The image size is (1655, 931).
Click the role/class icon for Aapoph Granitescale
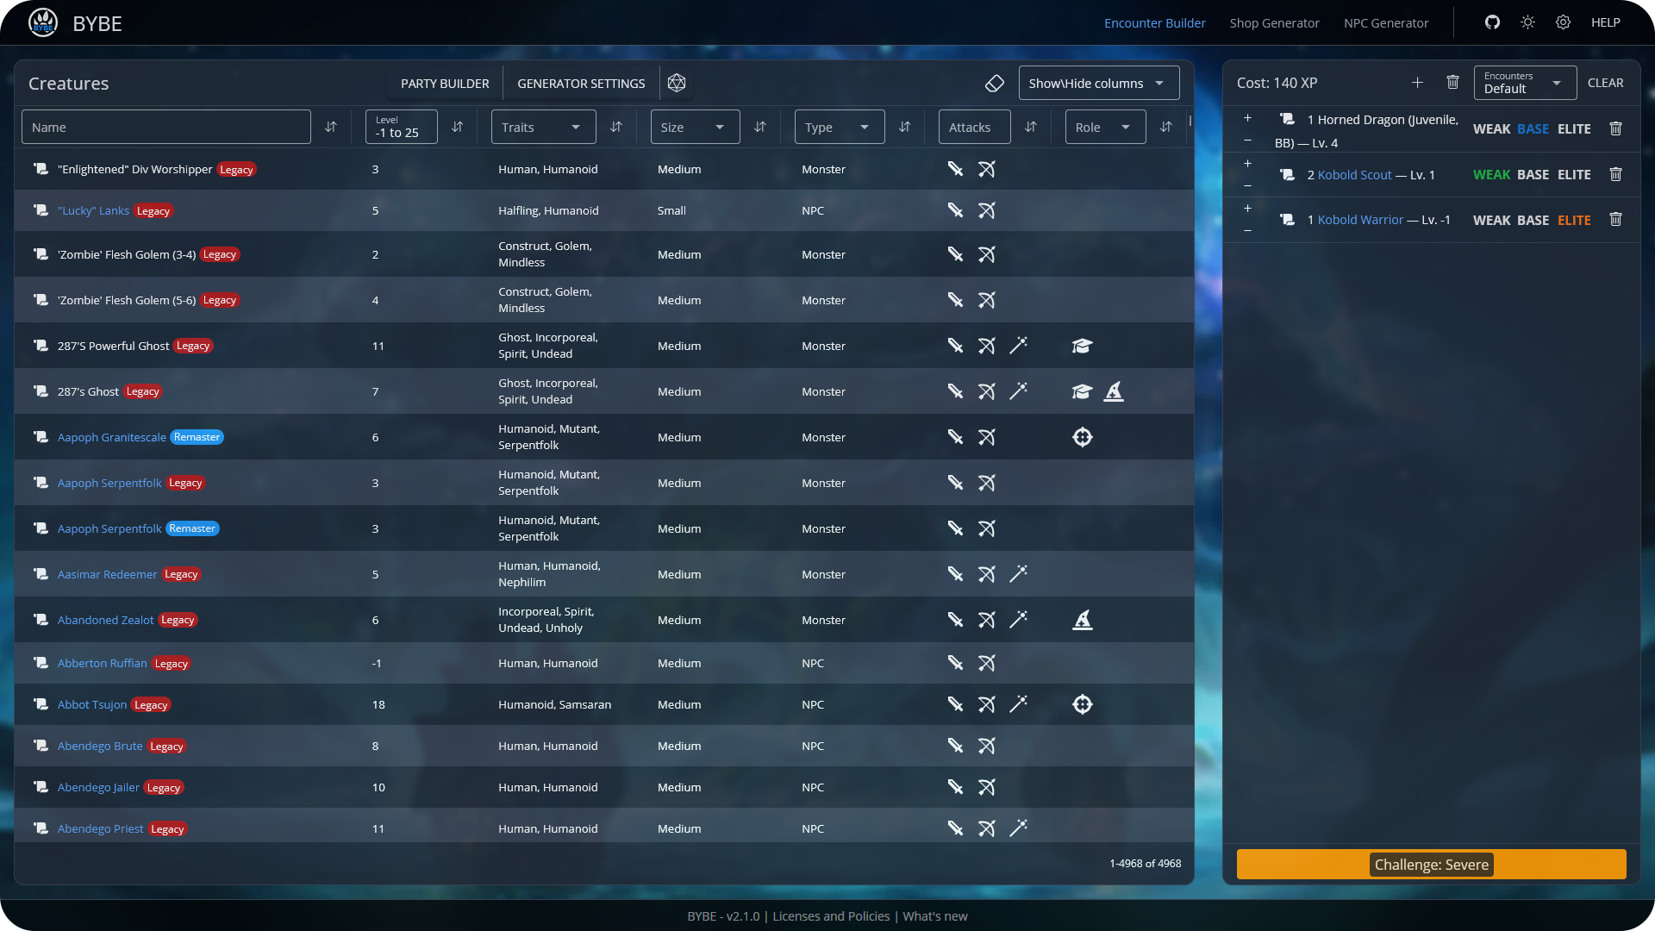(x=1082, y=436)
